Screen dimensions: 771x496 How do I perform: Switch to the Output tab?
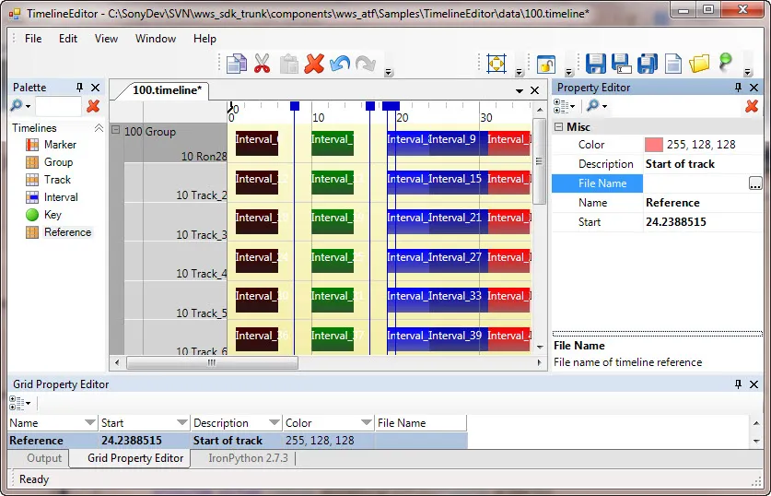click(44, 458)
